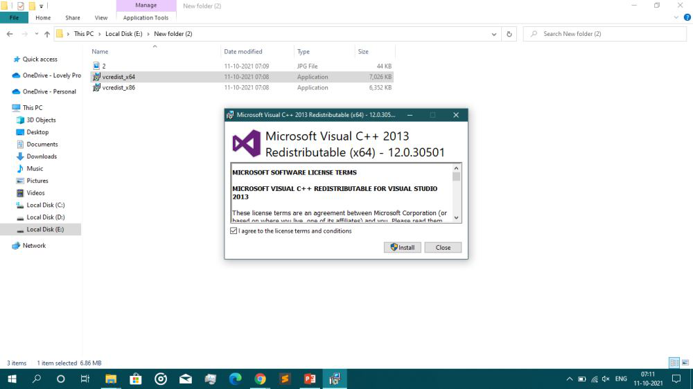This screenshot has height=389, width=693.
Task: Open the View ribbon tab
Action: tap(100, 18)
